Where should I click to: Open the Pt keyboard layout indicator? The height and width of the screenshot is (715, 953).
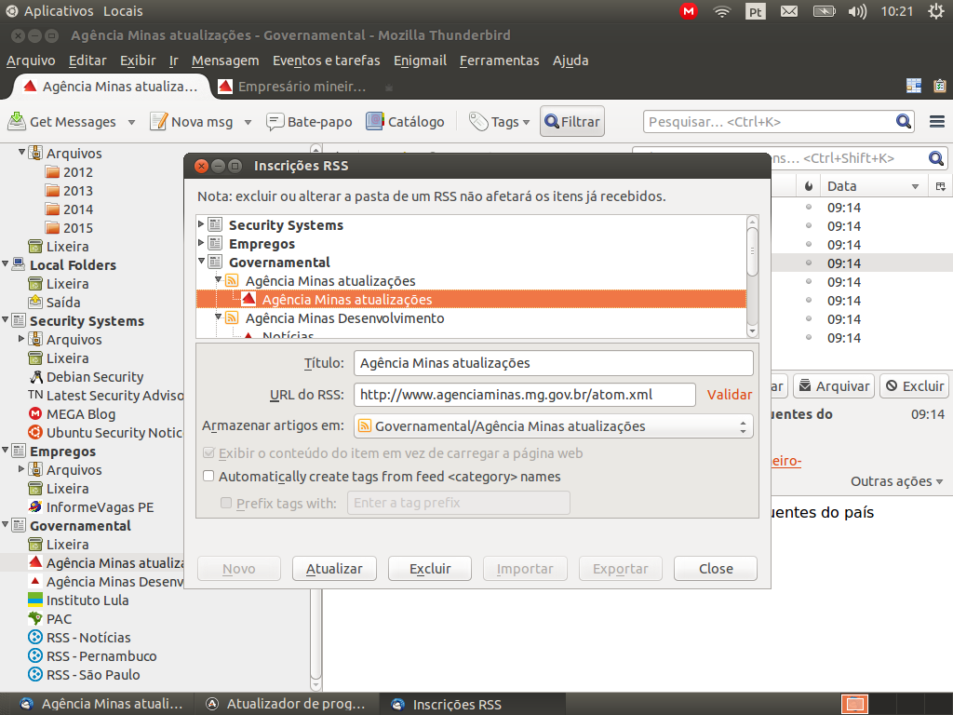click(756, 11)
